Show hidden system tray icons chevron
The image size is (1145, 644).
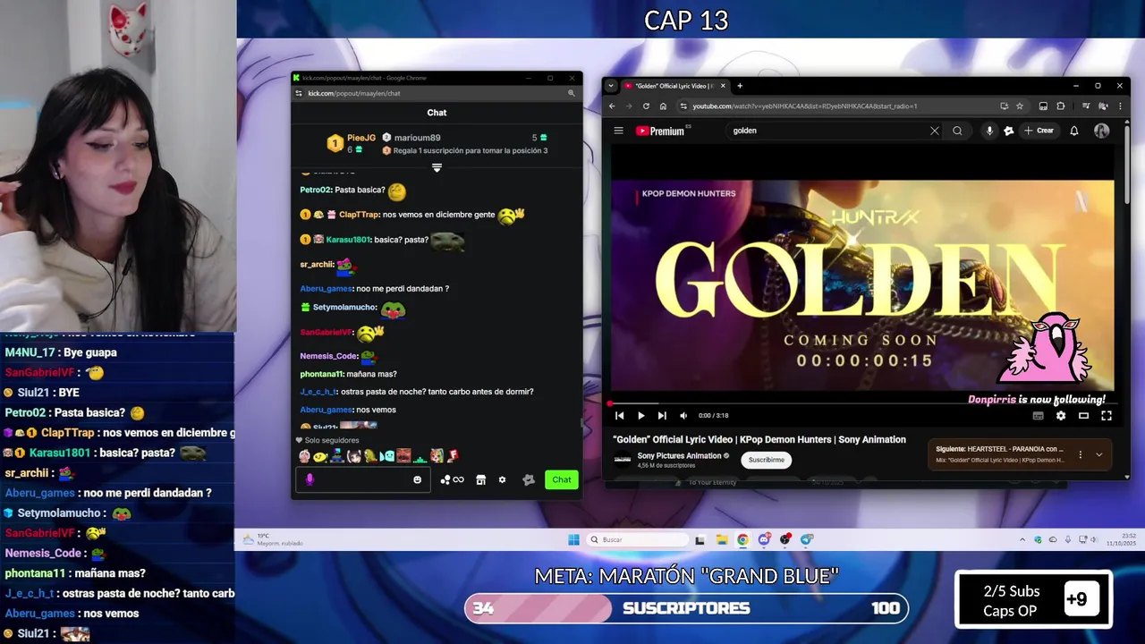click(1022, 539)
